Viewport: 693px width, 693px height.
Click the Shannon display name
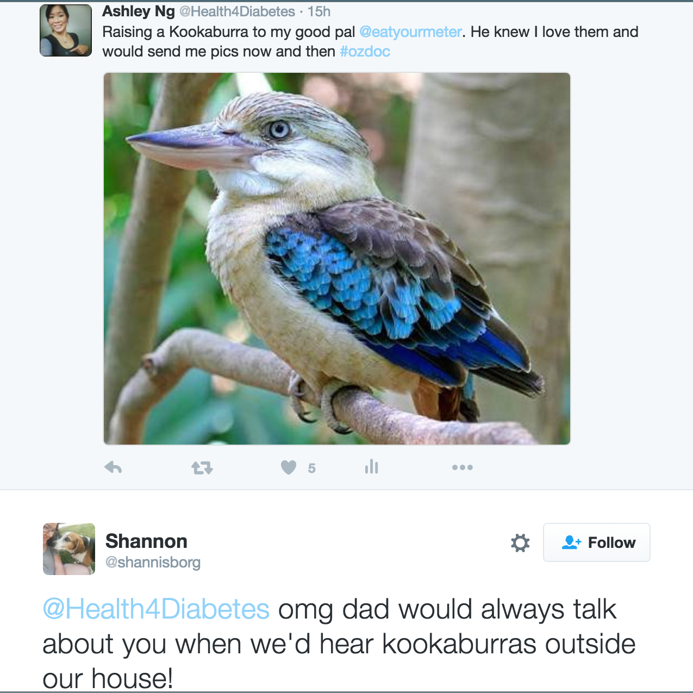coord(146,541)
